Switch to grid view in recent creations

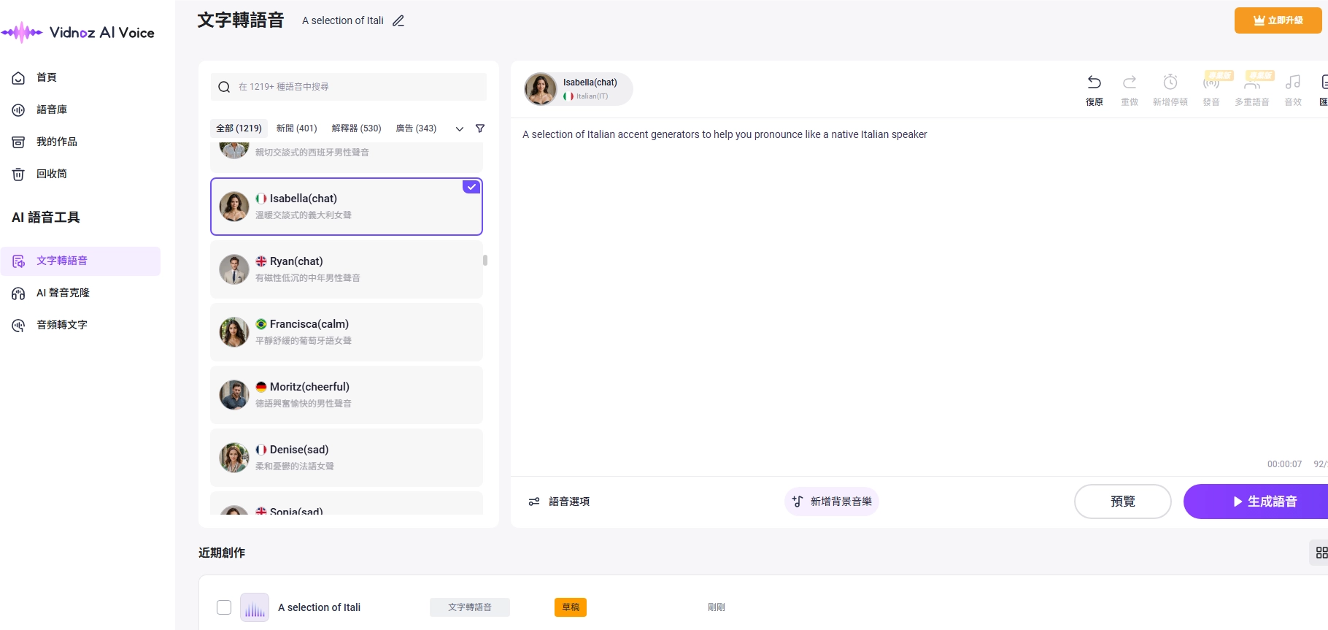1321,553
